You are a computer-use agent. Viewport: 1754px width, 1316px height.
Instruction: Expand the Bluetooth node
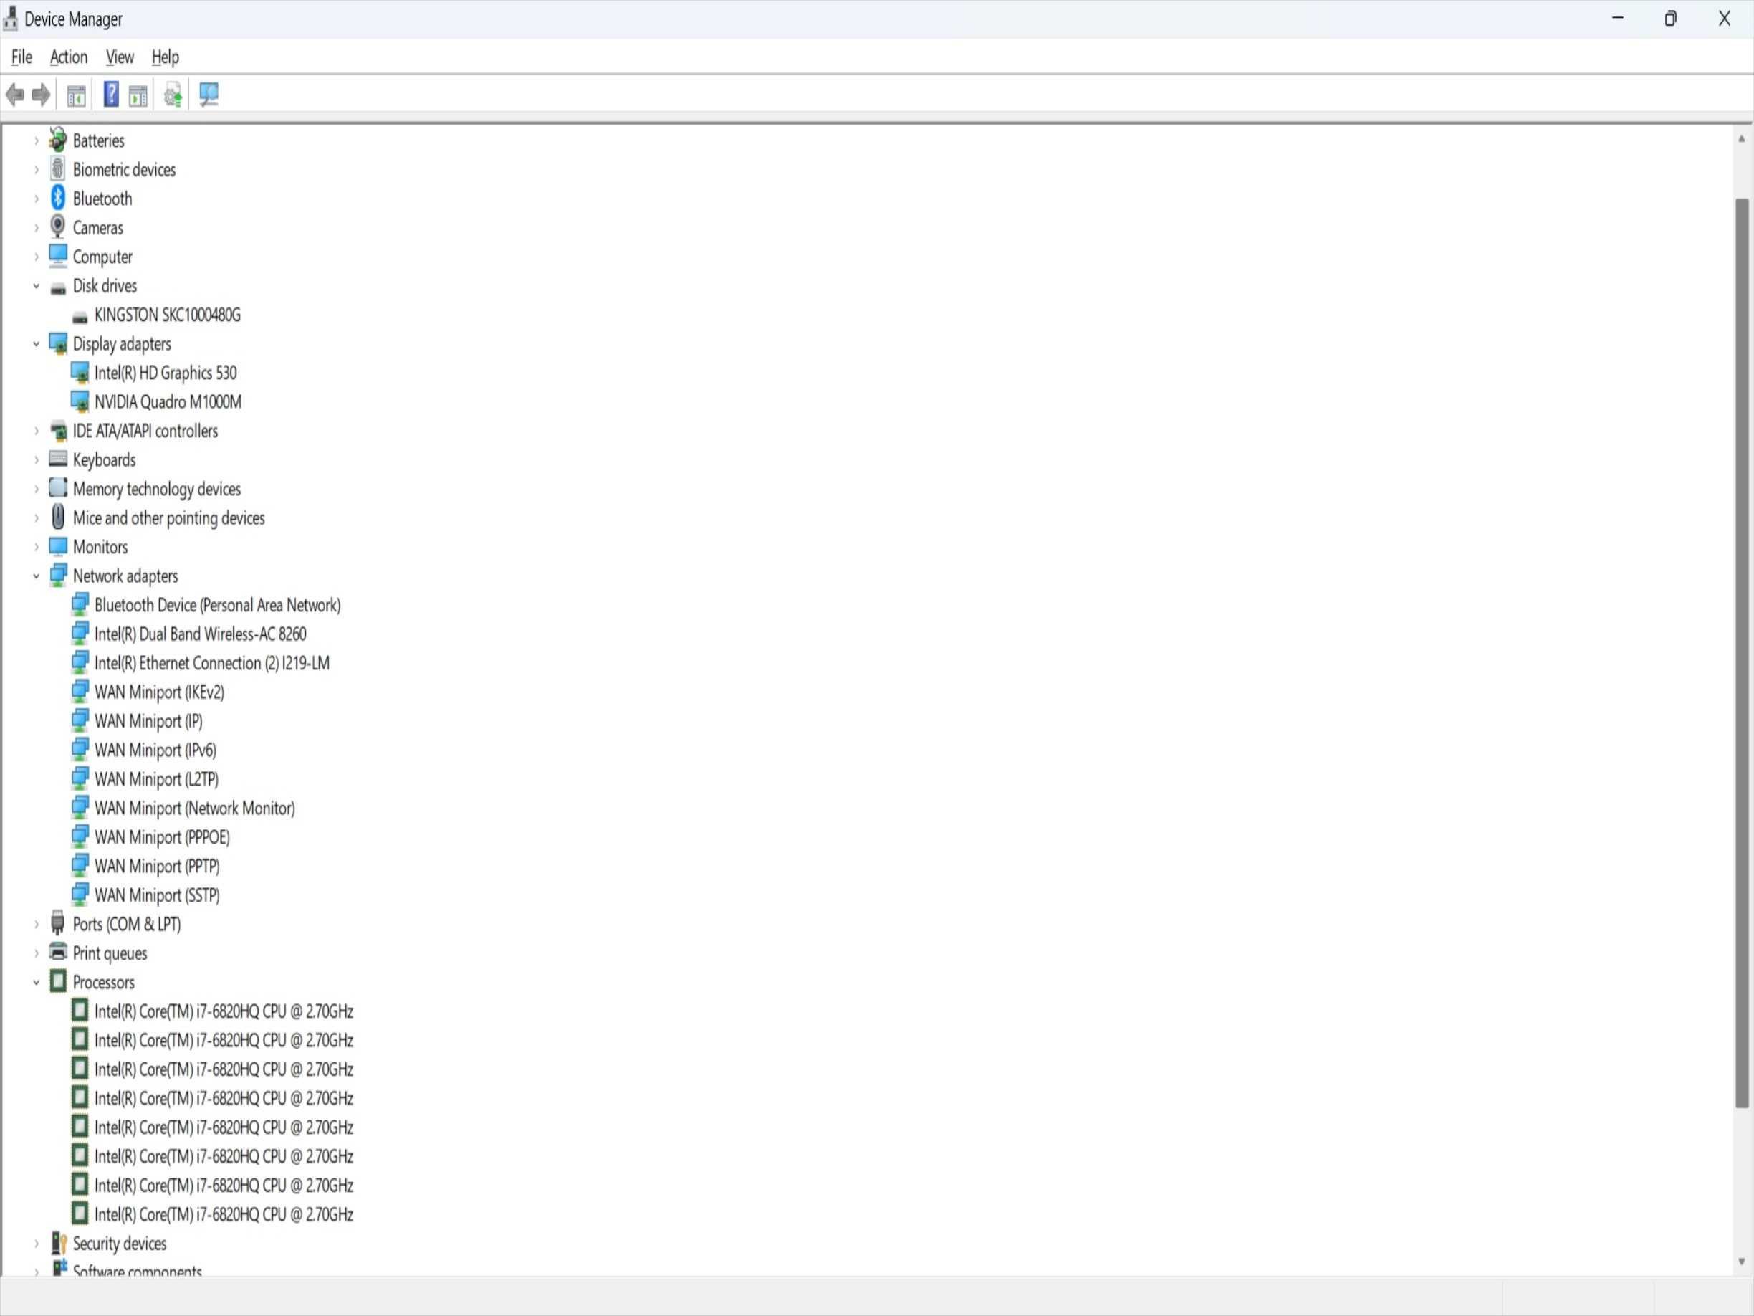tap(36, 199)
